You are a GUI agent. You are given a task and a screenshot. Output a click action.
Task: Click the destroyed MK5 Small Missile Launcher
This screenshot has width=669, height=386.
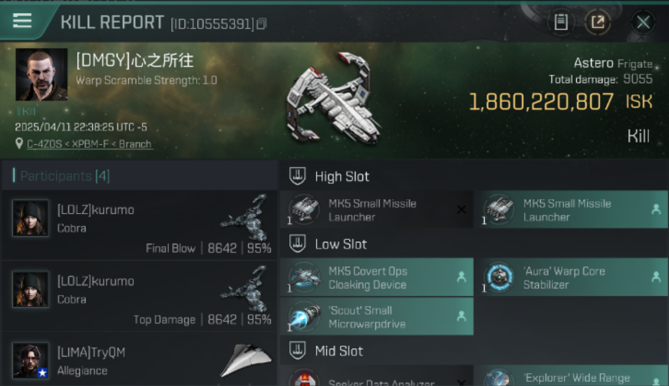(377, 209)
